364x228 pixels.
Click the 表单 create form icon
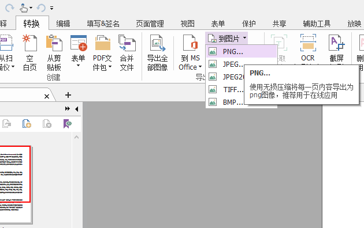(79, 43)
